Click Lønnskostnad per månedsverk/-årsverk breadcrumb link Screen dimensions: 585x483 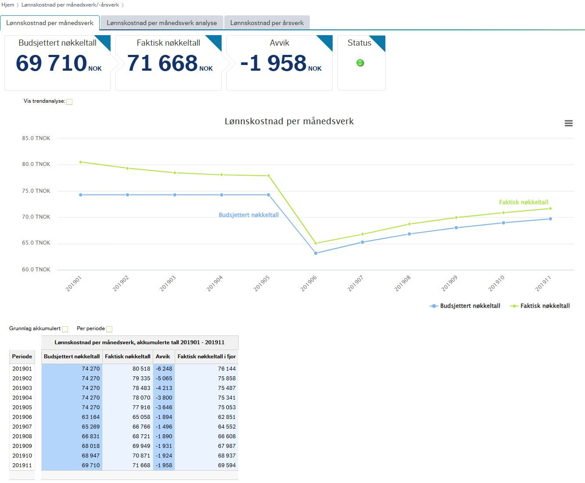[70, 5]
